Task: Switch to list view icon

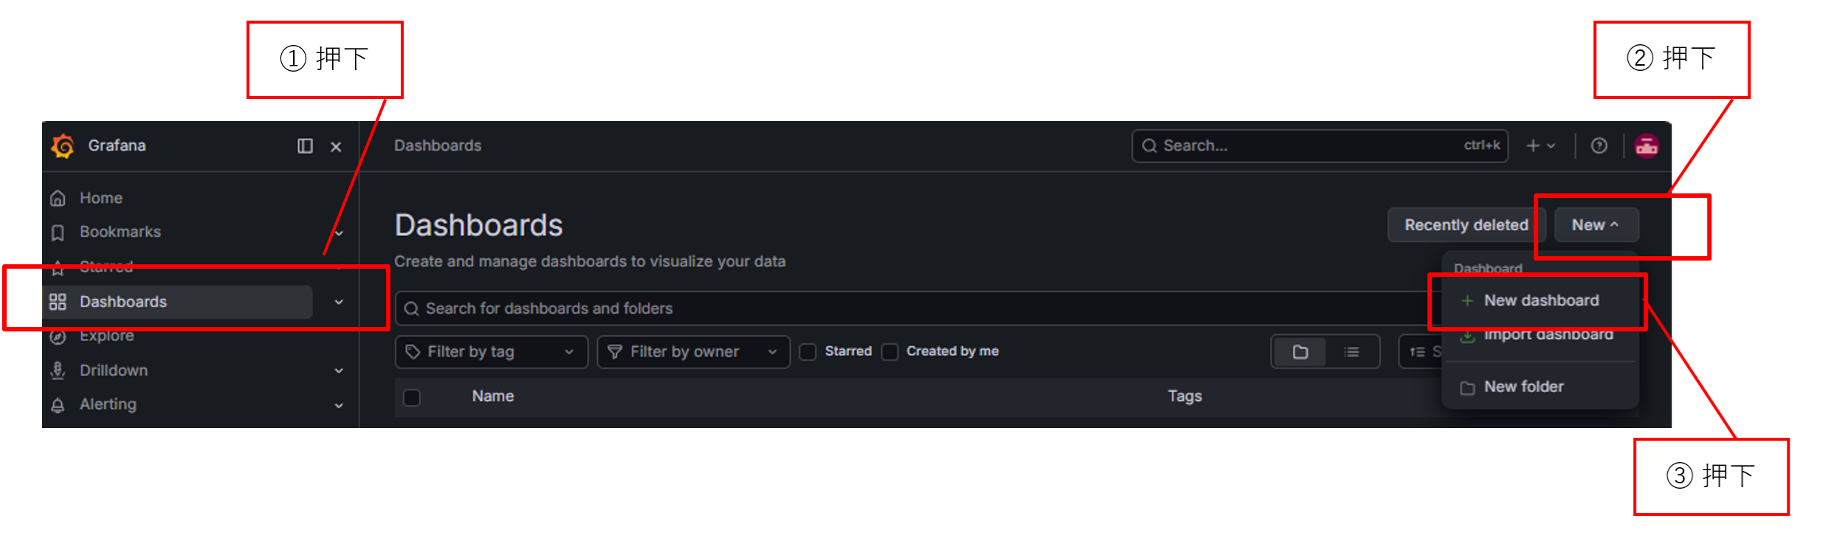Action: 1351,352
